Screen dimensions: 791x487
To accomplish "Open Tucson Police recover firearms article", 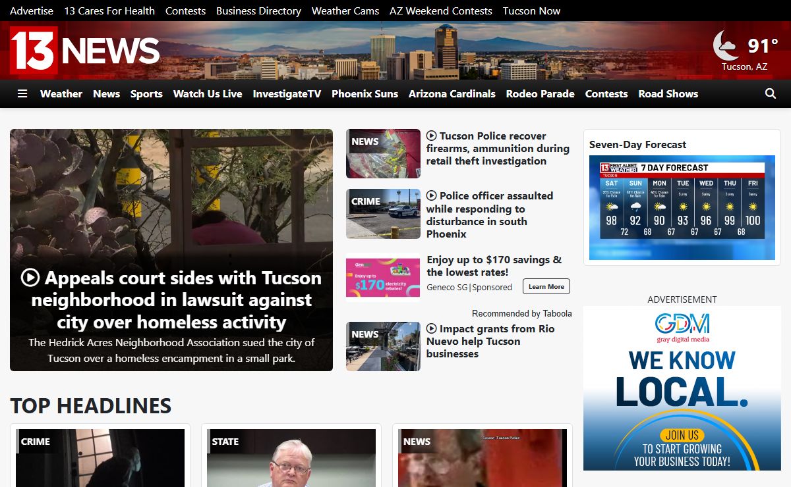I will 498,148.
